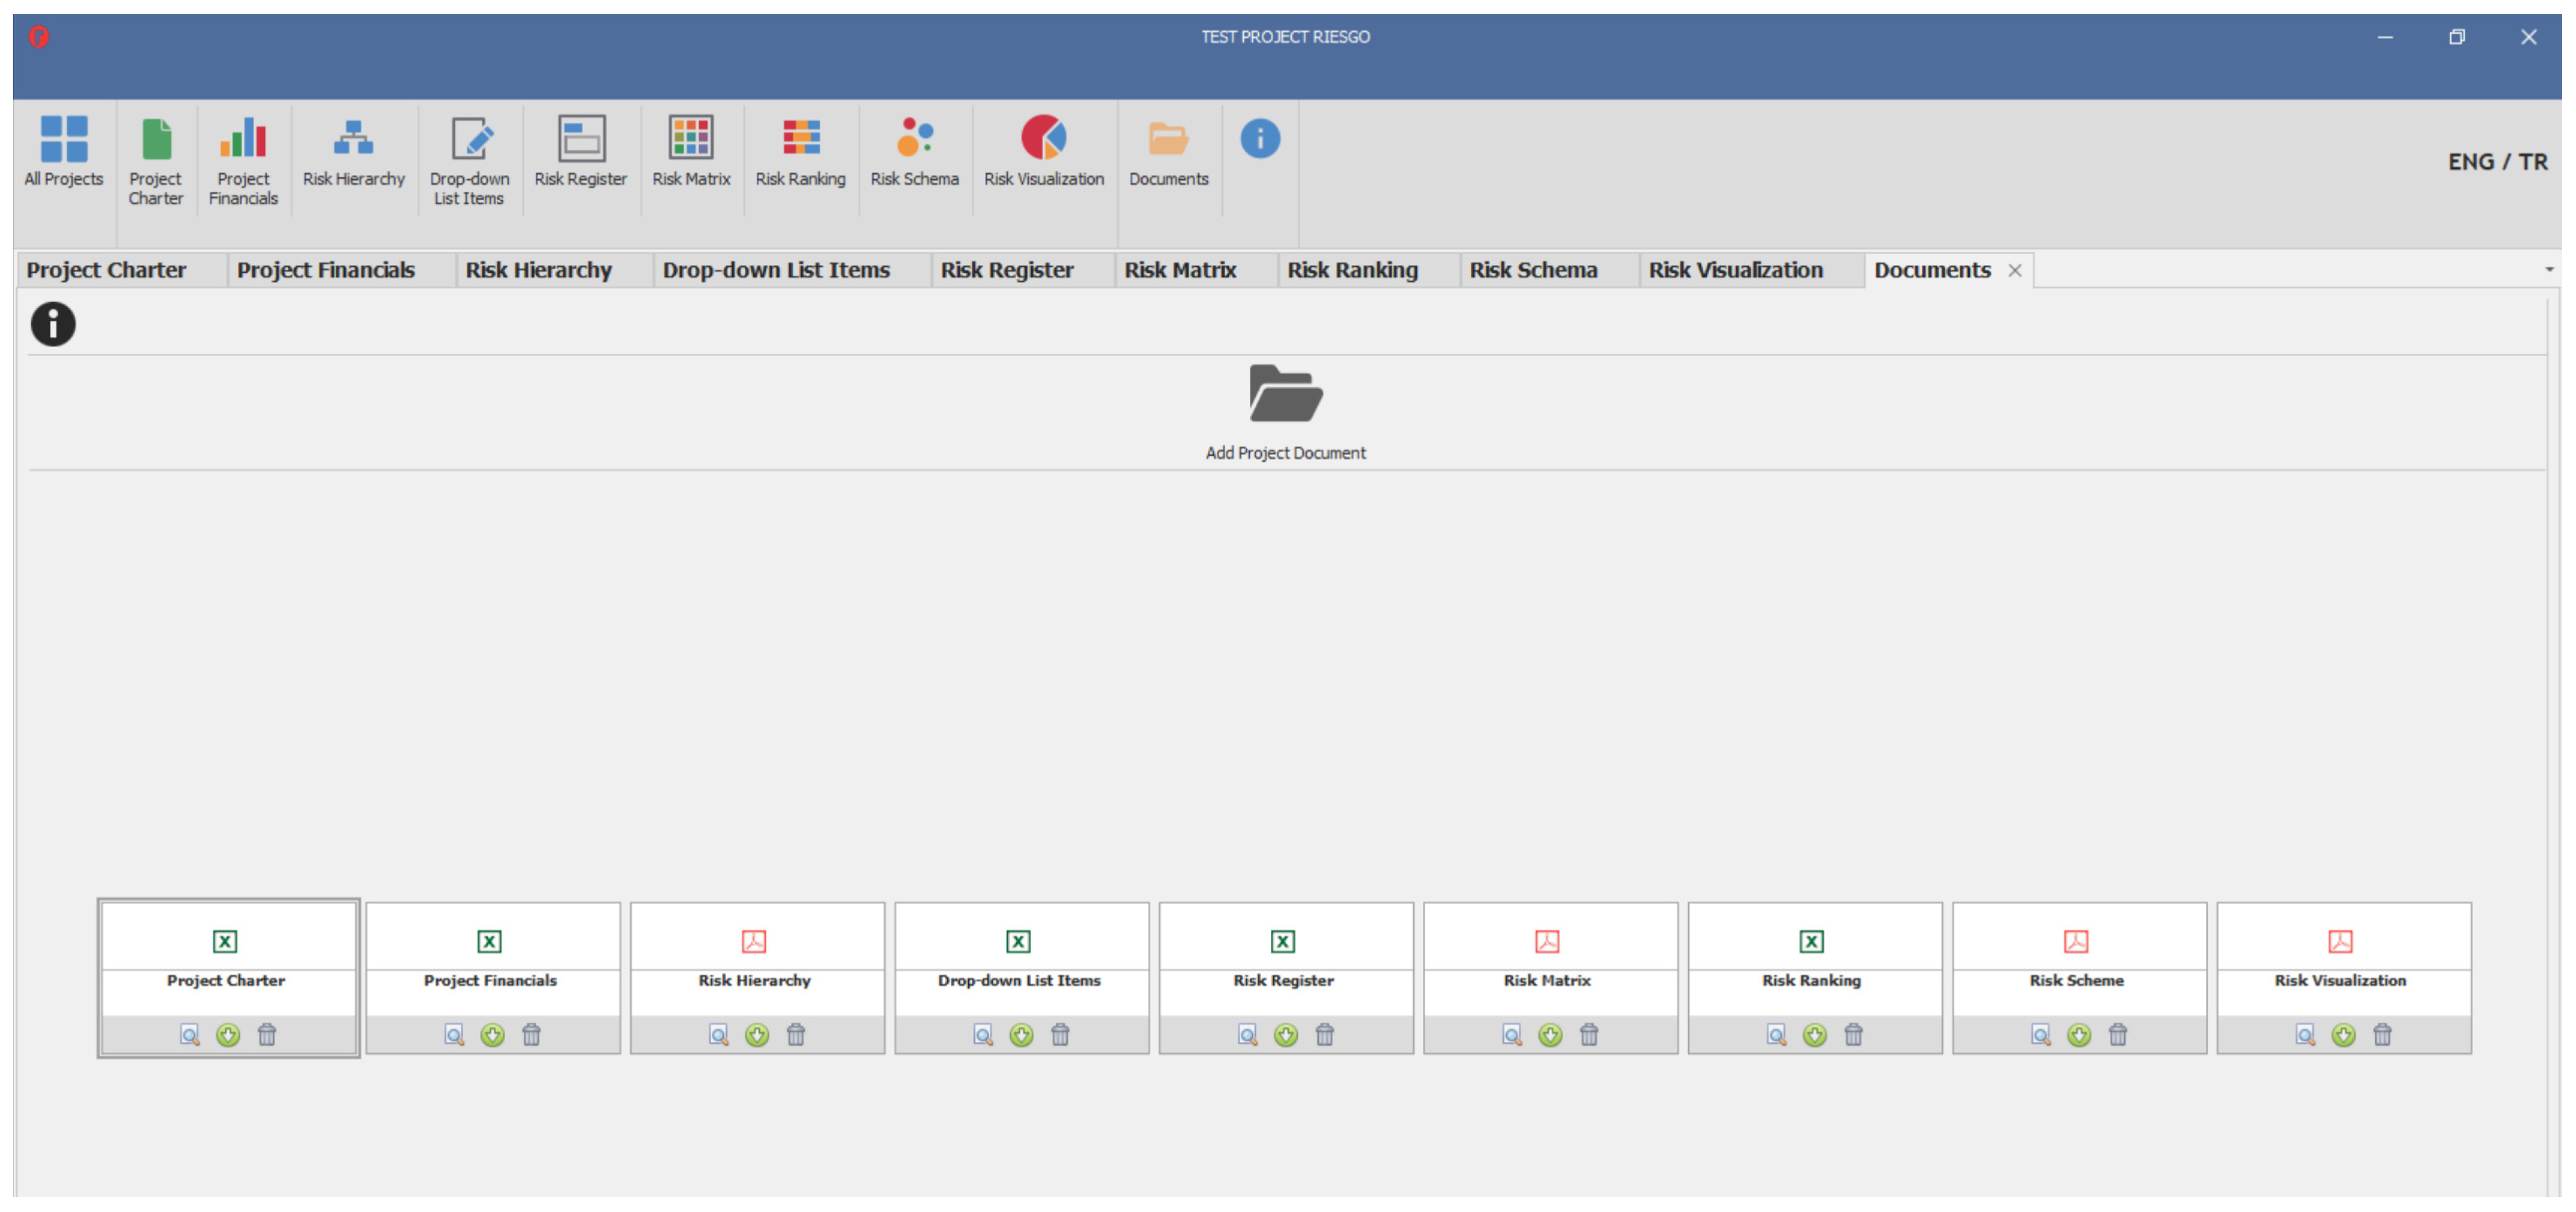Open the blue information toolbar icon

1260,139
